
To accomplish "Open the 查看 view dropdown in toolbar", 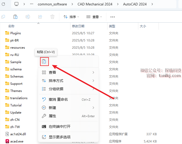I will coord(94,17).
